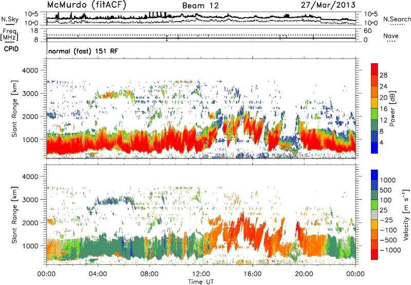This screenshot has width=411, height=285.
Task: Click the "18" frequency axis tick
Action: coord(34,31)
